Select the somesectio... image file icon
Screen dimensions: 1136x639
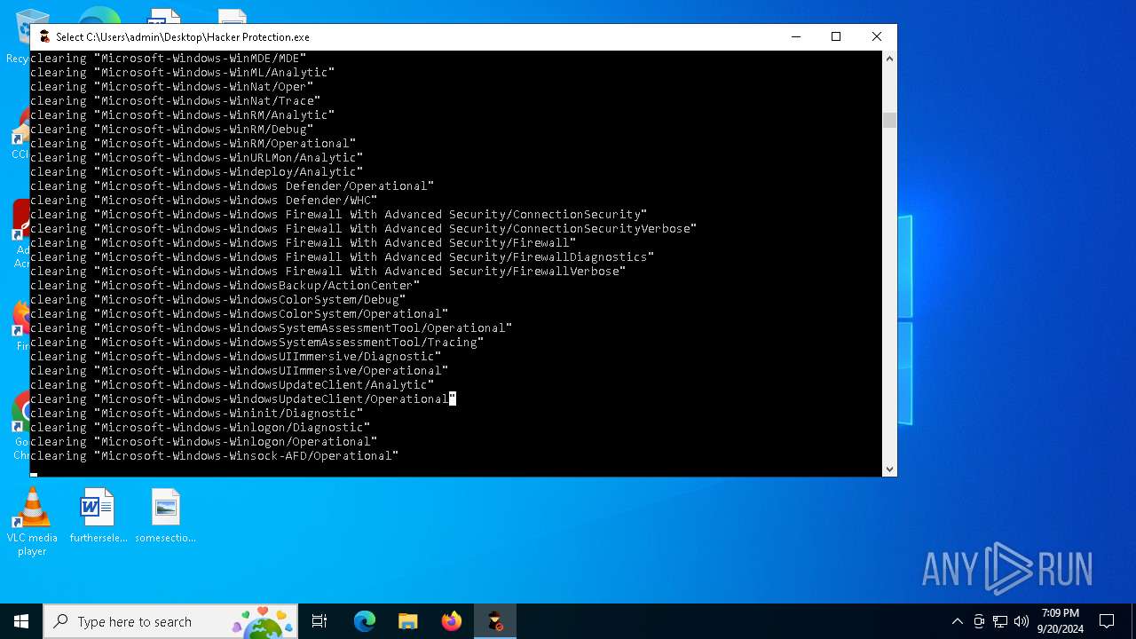166,516
